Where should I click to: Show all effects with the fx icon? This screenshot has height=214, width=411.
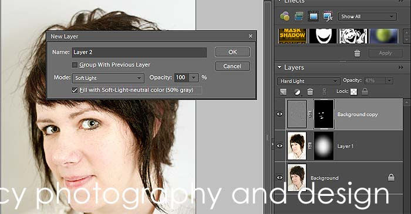(328, 16)
